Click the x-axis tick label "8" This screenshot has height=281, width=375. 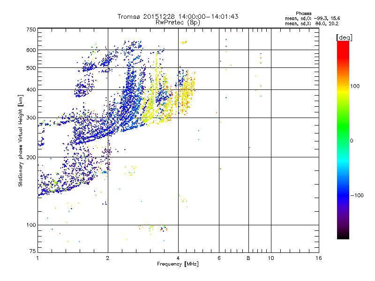[248, 258]
